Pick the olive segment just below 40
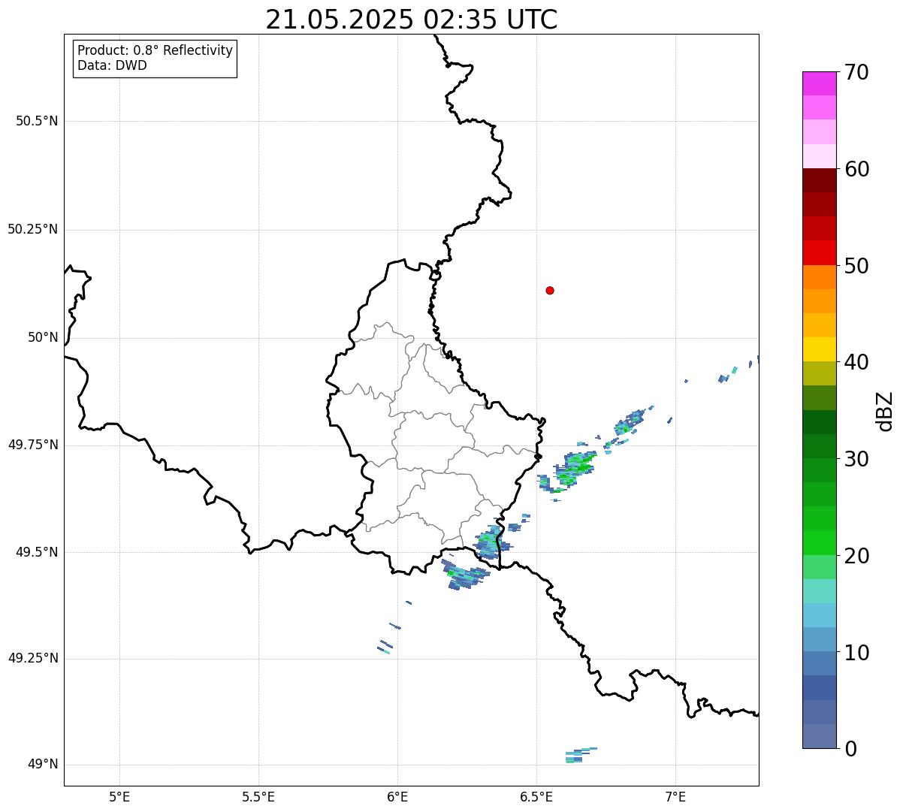903x812 pixels. [820, 373]
